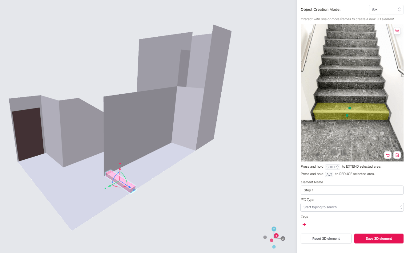Click the trash icon to delete the selection
The height and width of the screenshot is (253, 406).
[x=397, y=155]
